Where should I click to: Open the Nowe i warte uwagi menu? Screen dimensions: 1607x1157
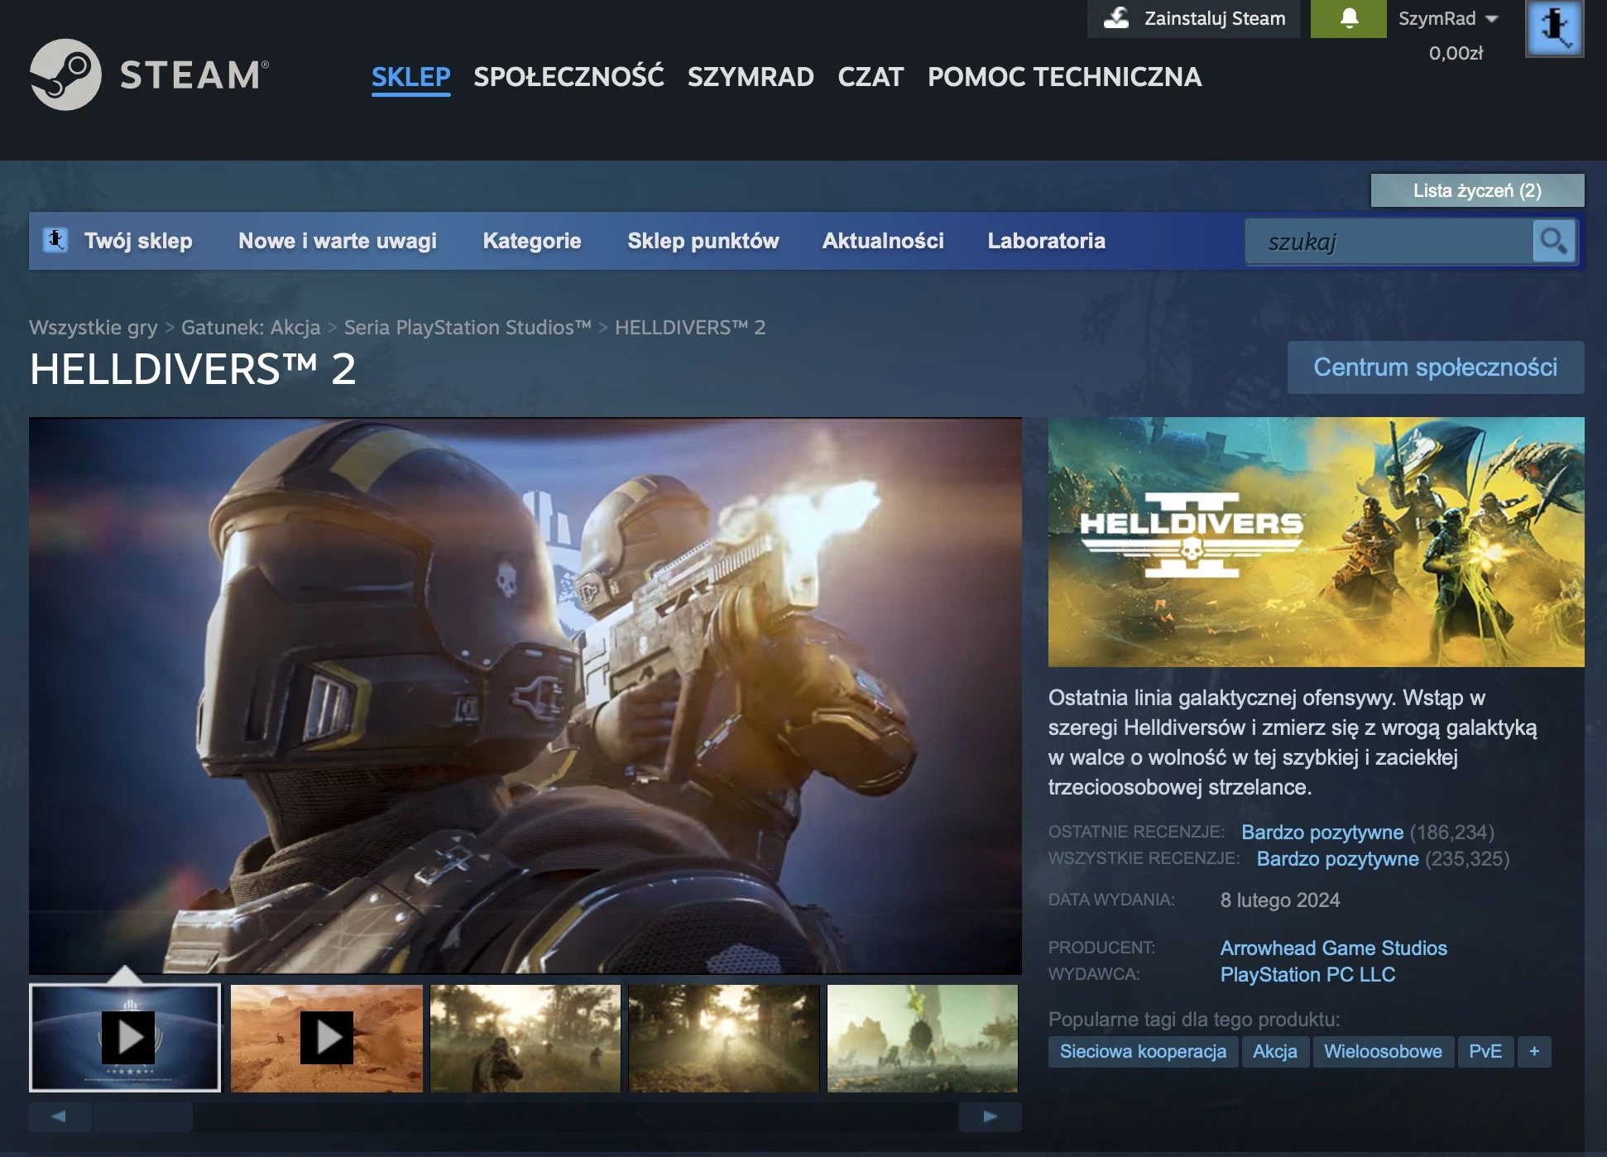tap(338, 241)
